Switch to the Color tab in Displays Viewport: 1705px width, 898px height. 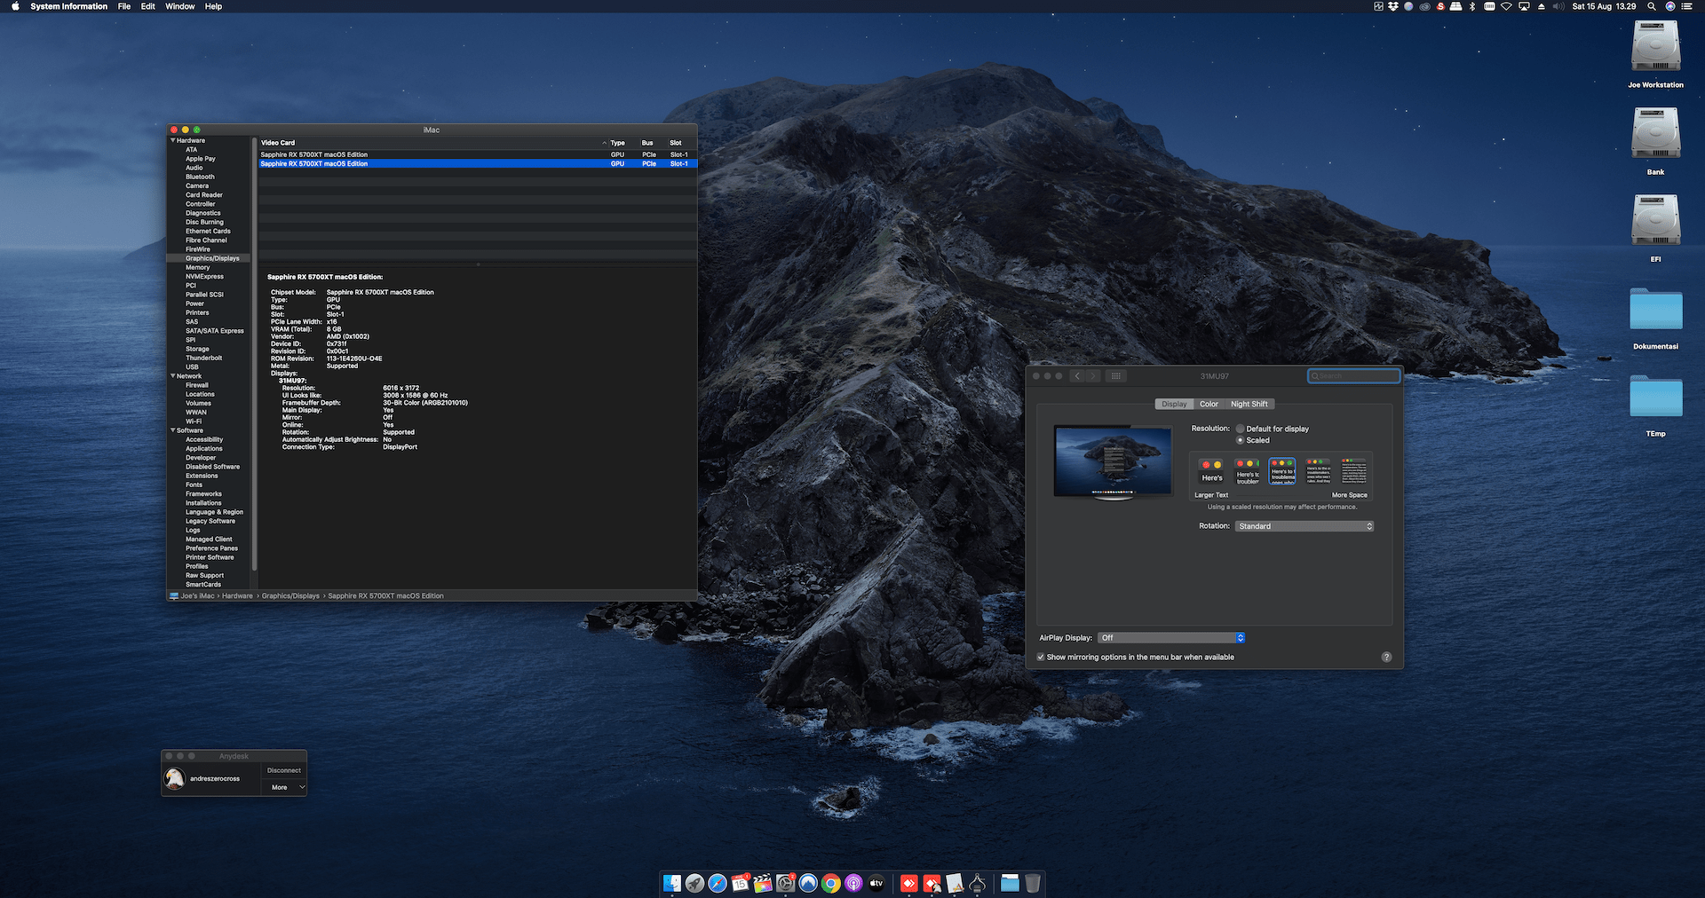1209,404
